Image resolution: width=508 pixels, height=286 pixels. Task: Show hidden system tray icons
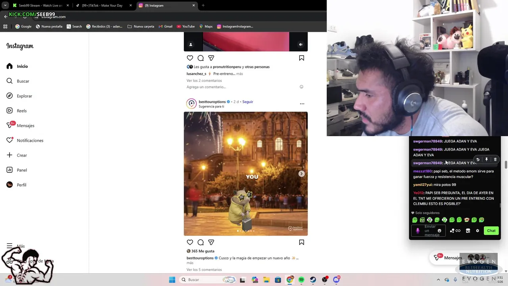(x=438, y=280)
